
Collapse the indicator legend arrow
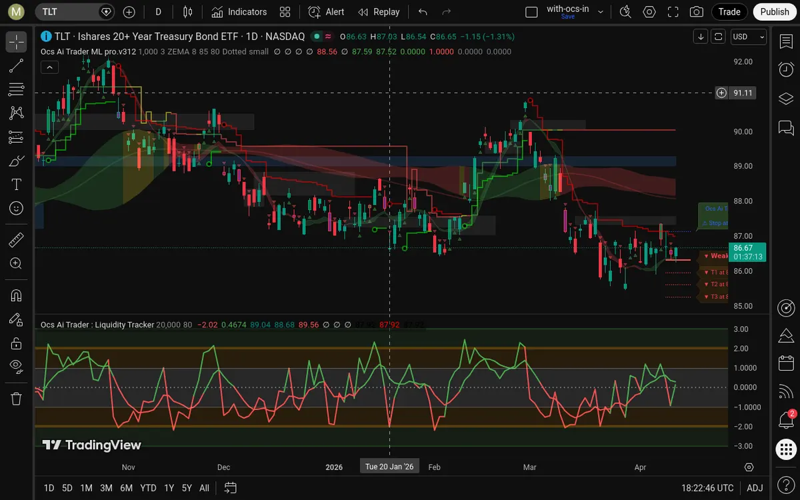click(x=49, y=67)
